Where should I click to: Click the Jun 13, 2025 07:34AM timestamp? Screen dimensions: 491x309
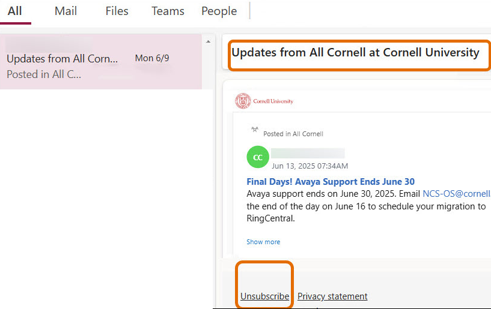tap(310, 166)
